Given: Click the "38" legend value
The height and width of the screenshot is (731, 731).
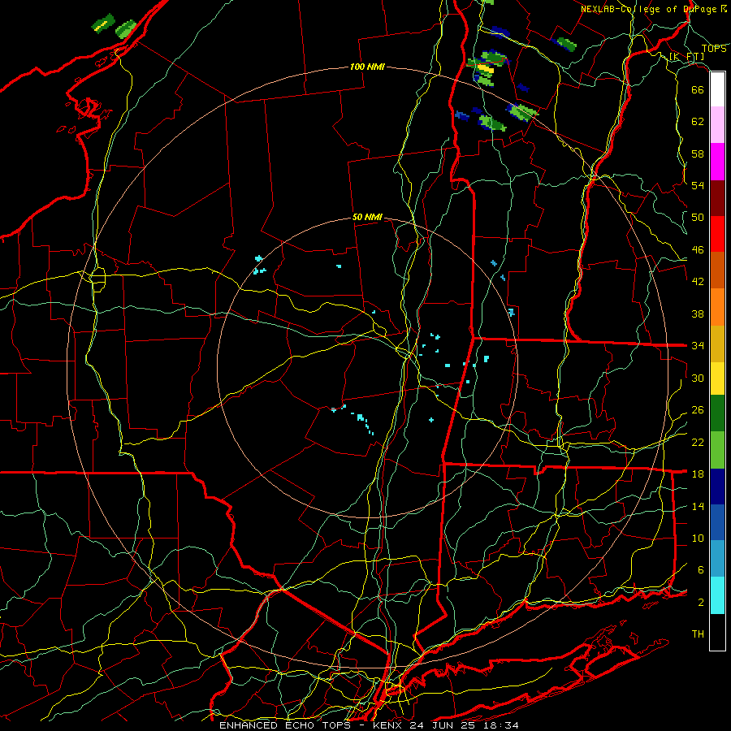Looking at the screenshot, I should pyautogui.click(x=698, y=314).
